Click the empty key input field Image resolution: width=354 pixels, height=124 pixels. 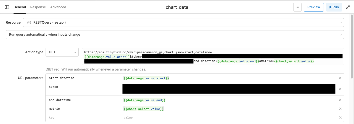point(83,117)
